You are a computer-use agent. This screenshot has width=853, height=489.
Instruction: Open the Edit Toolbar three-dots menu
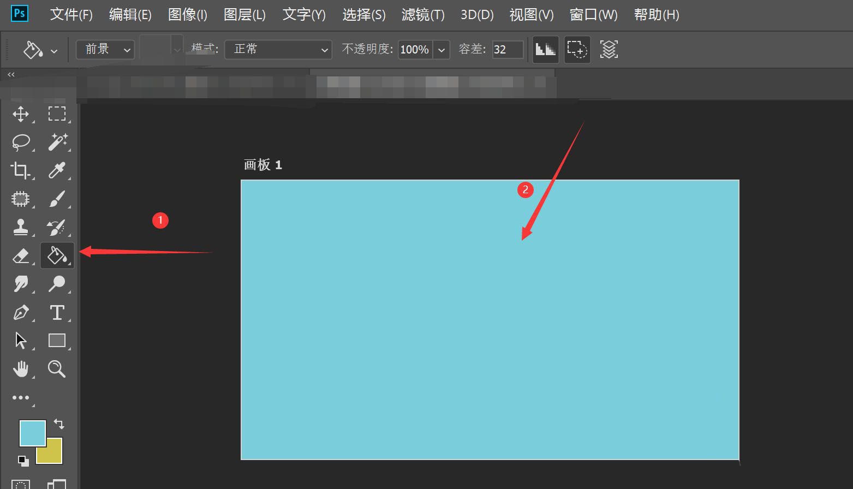pyautogui.click(x=21, y=398)
